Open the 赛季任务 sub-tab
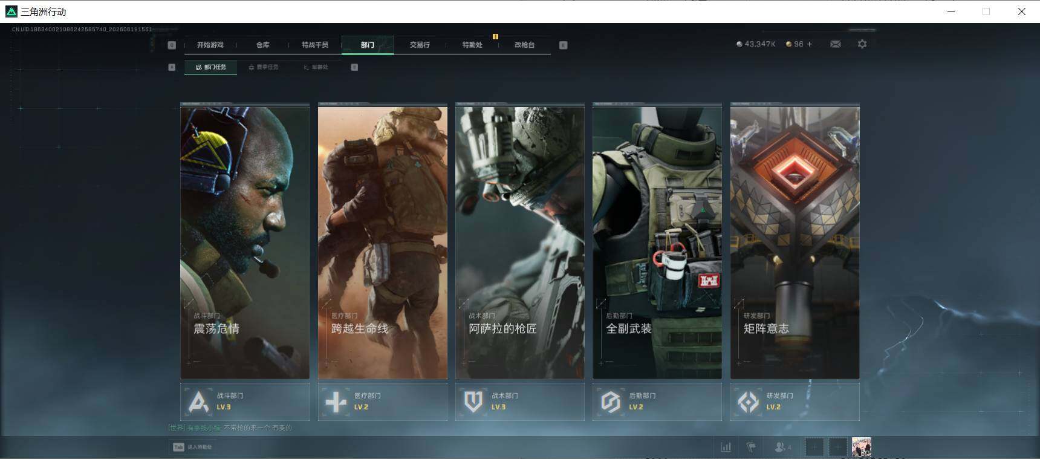 263,67
